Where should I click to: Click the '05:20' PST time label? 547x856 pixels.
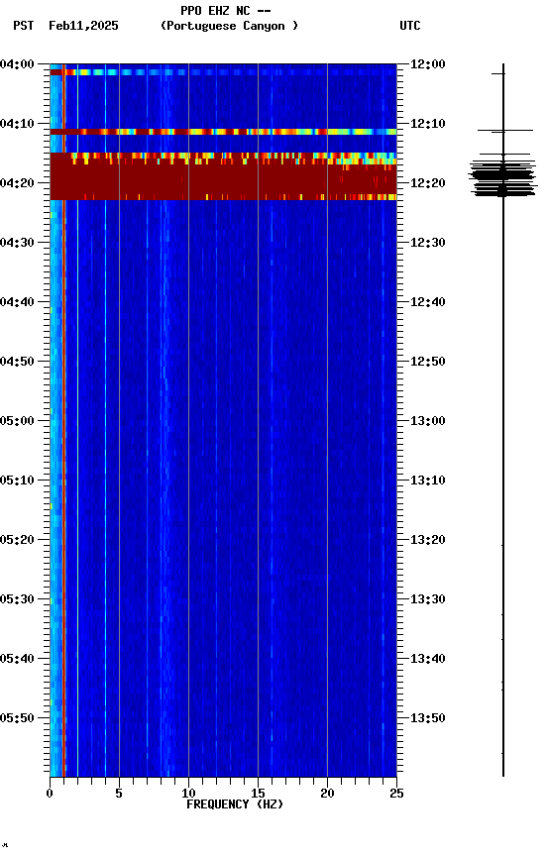[x=17, y=541]
